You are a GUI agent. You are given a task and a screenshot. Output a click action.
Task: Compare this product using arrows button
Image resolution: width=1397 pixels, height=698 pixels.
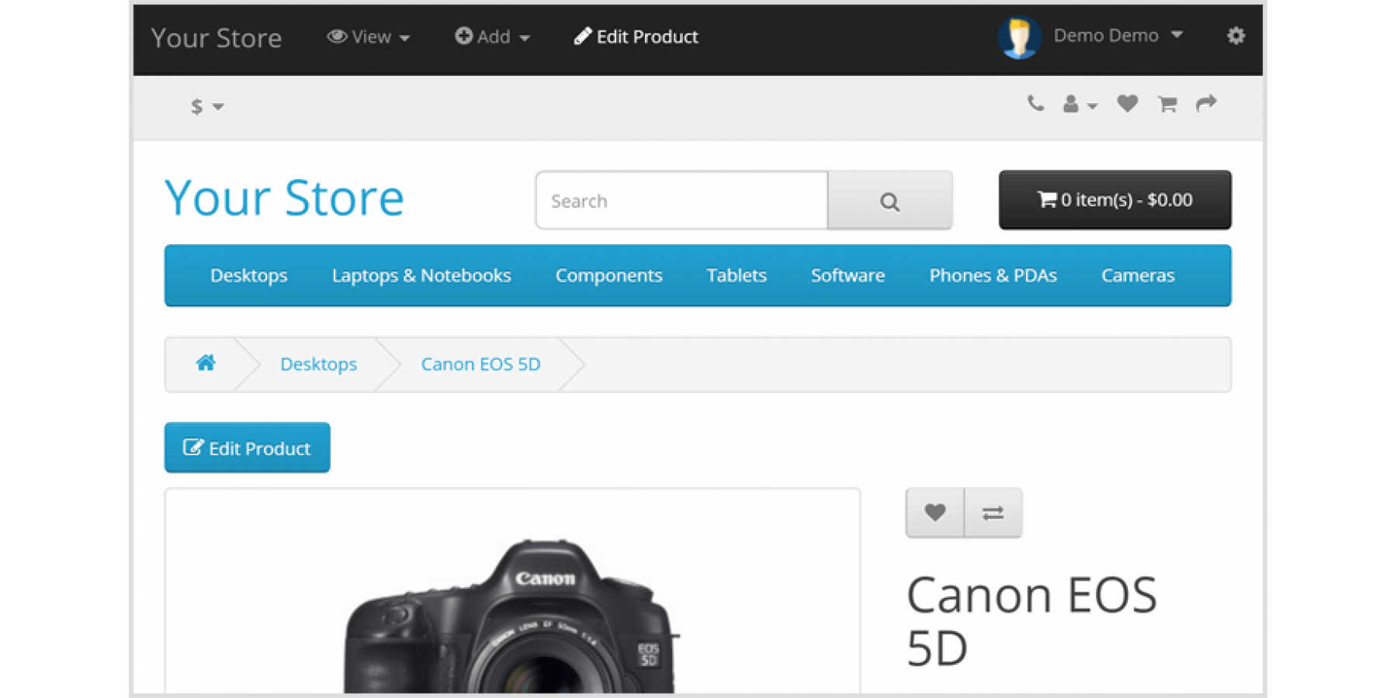tap(993, 513)
